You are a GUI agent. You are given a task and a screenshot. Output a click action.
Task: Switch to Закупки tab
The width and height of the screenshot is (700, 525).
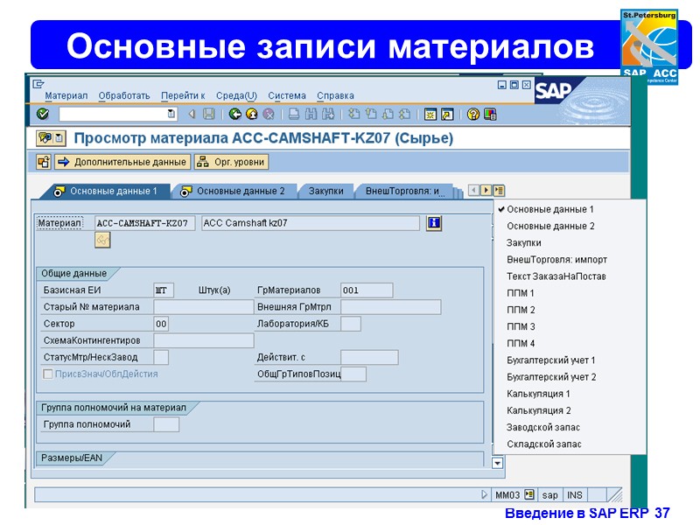325,191
